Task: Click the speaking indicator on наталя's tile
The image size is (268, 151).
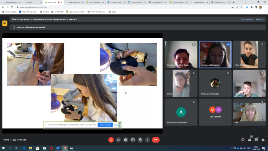Action: point(228,44)
